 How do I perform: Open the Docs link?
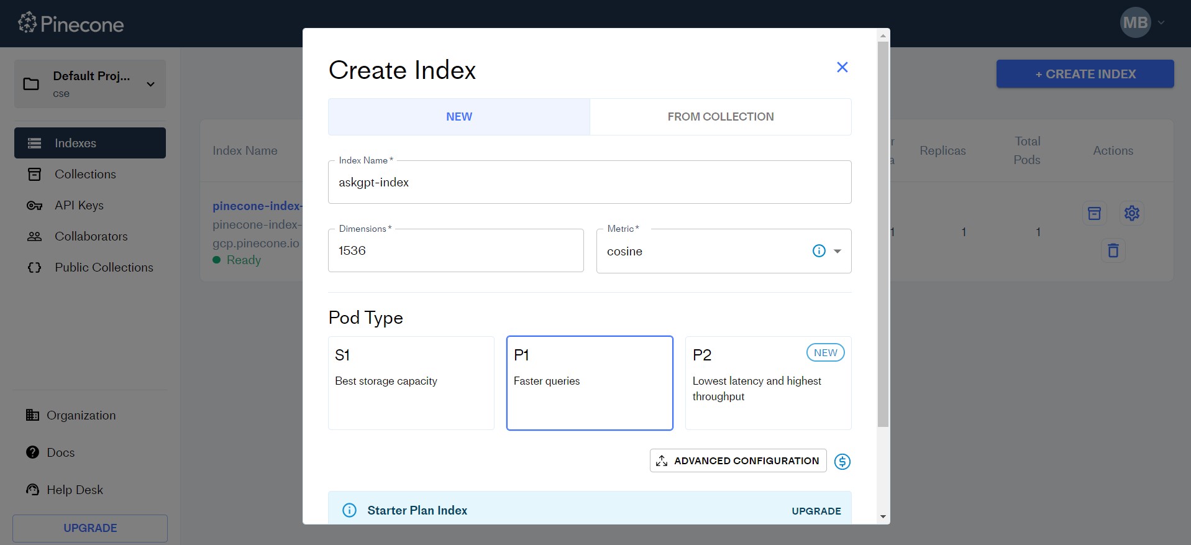click(60, 452)
